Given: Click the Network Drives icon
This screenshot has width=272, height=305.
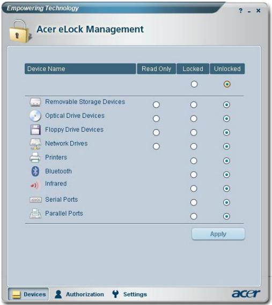Looking at the screenshot, I should [35, 144].
